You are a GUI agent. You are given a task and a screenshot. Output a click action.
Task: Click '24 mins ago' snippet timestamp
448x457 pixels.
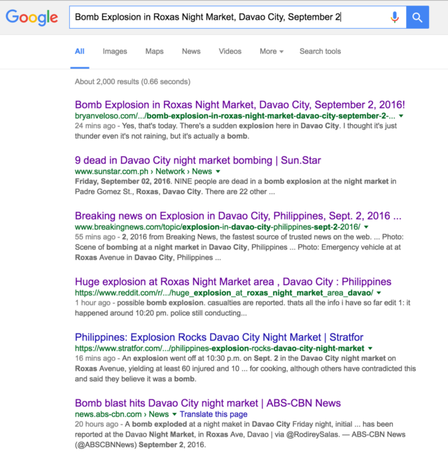(95, 126)
